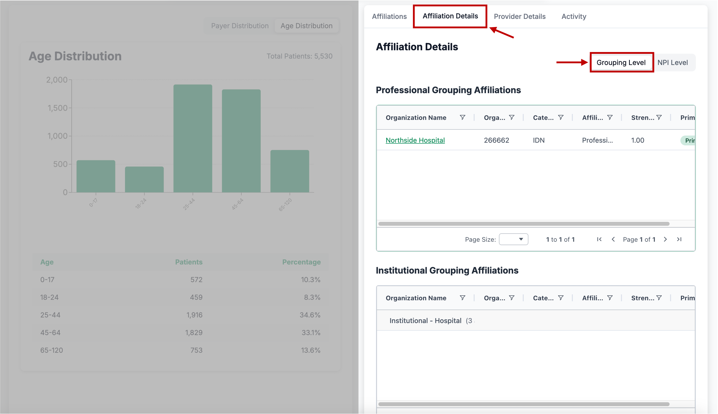Filter Organization Name in Professional table
This screenshot has height=414, width=718.
pyautogui.click(x=462, y=117)
